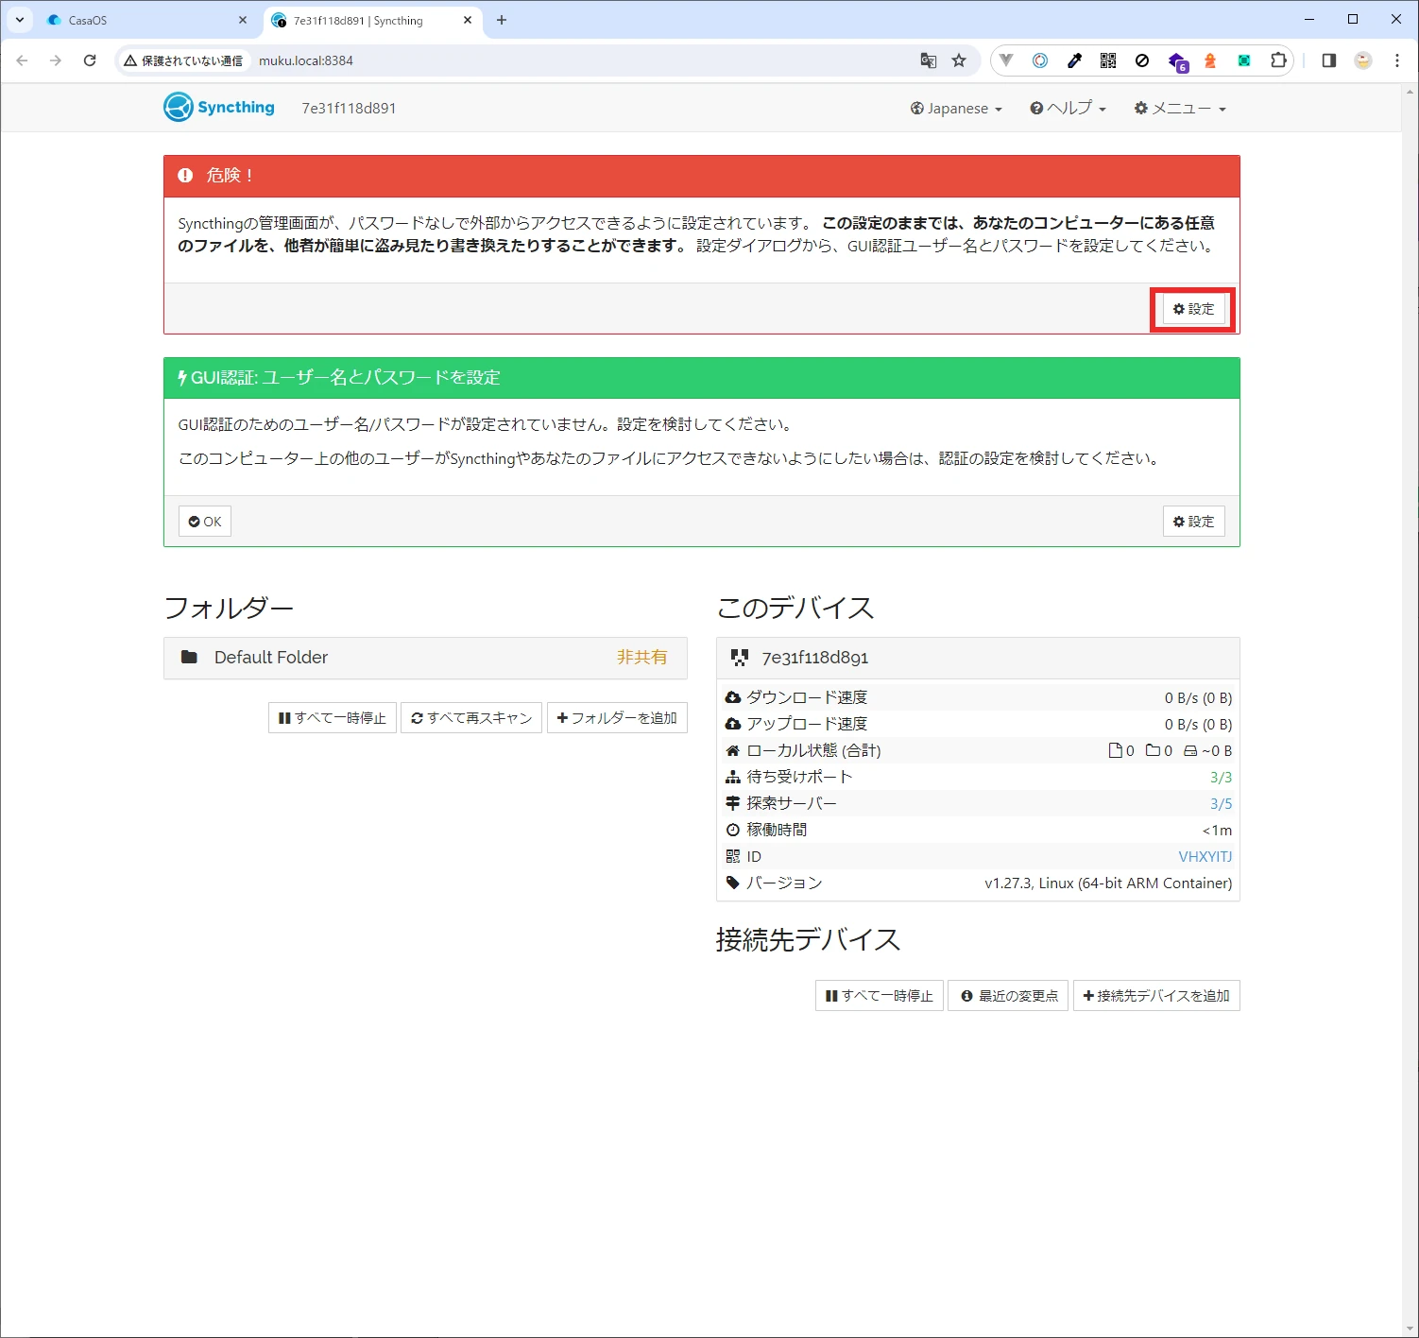Collapse this device panel 7e31f118d891
This screenshot has width=1419, height=1338.
point(978,658)
